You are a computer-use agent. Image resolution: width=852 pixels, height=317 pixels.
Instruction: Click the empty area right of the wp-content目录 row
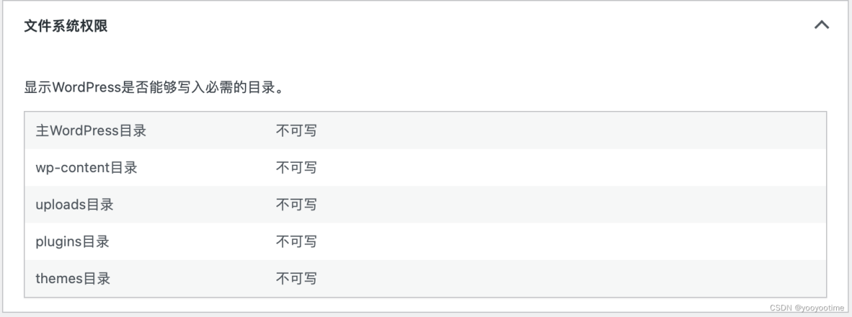pos(566,167)
